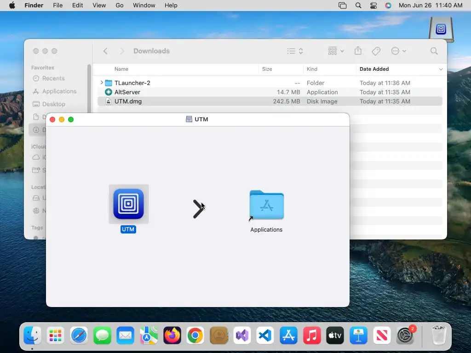Open Control Center in the menu bar

(373, 6)
